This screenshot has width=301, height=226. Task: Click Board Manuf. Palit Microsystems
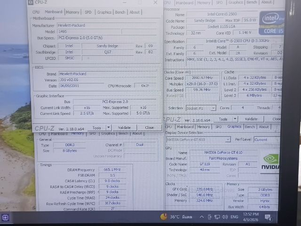tap(223, 158)
